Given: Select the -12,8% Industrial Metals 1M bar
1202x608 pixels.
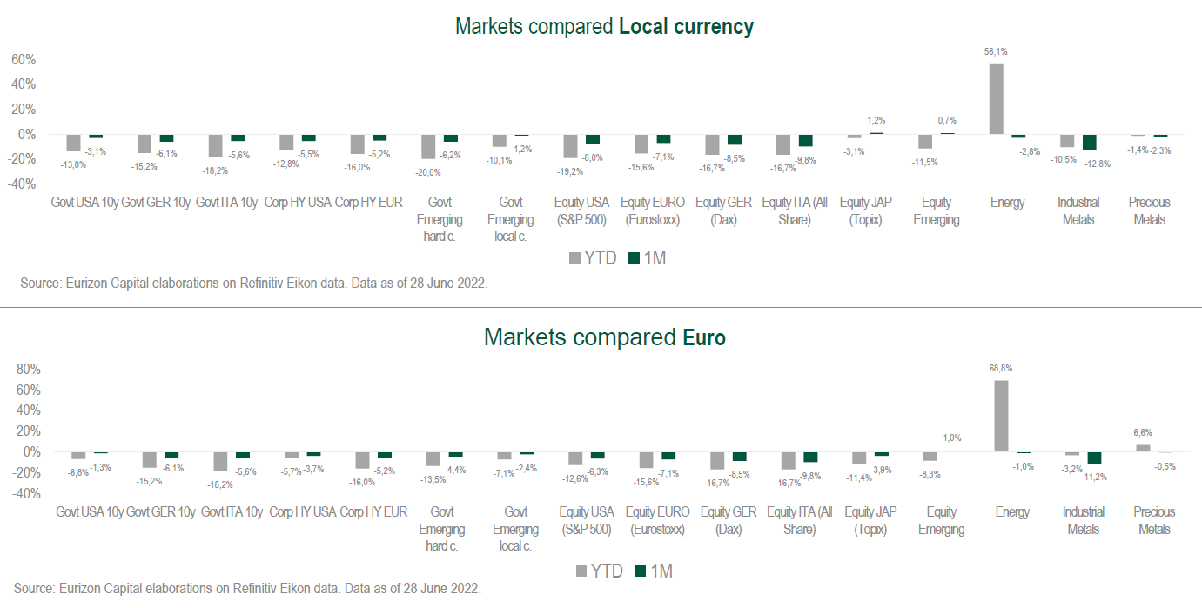Looking at the screenshot, I should pyautogui.click(x=1089, y=143).
